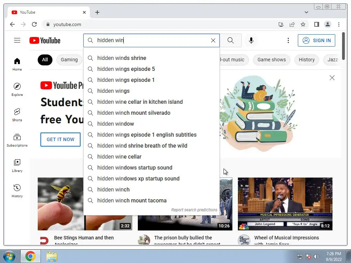Open Action Center flag tray icon
Image resolution: width=351 pixels, height=263 pixels.
click(308, 256)
